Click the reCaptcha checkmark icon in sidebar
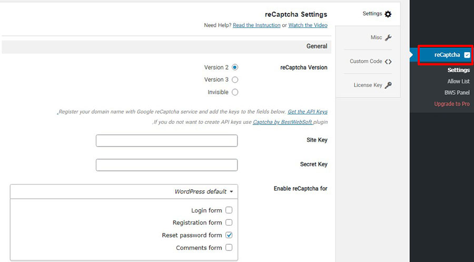The width and height of the screenshot is (474, 262). point(467,55)
